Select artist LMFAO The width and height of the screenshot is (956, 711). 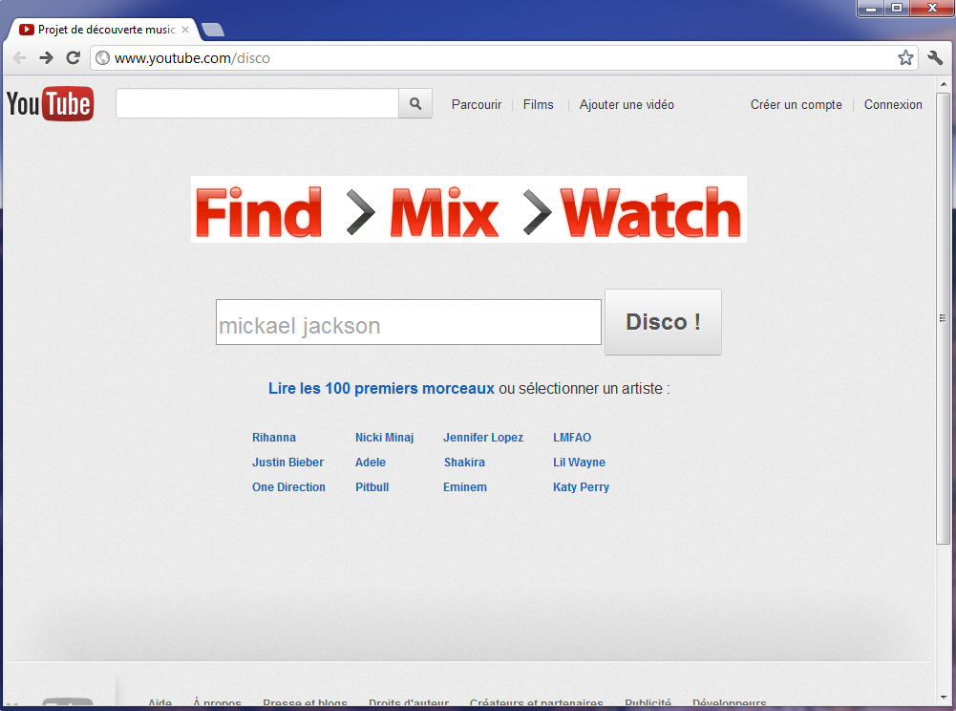click(x=572, y=438)
